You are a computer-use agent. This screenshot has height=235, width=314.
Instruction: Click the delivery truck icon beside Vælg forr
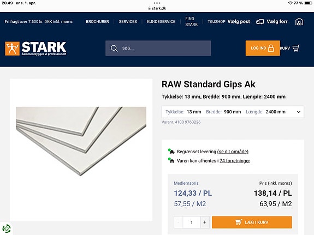pos(260,22)
